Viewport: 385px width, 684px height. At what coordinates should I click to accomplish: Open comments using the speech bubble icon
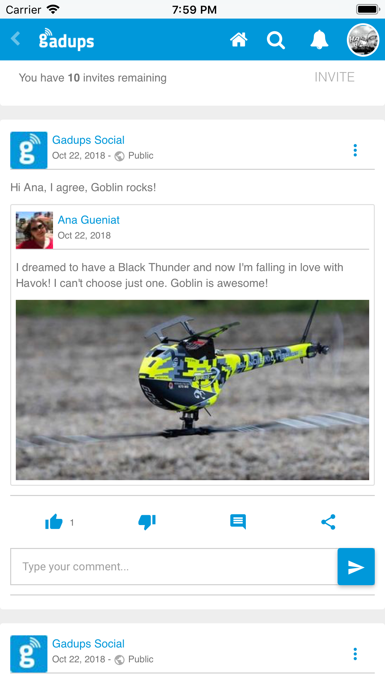238,522
